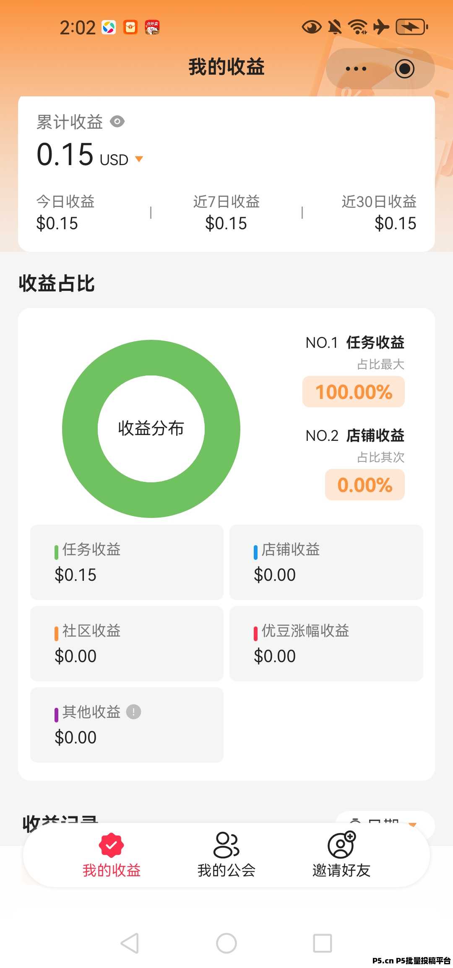Select 我的收益 tab at bottom

[111, 855]
